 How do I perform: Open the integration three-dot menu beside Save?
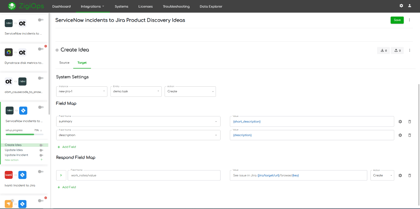409,20
